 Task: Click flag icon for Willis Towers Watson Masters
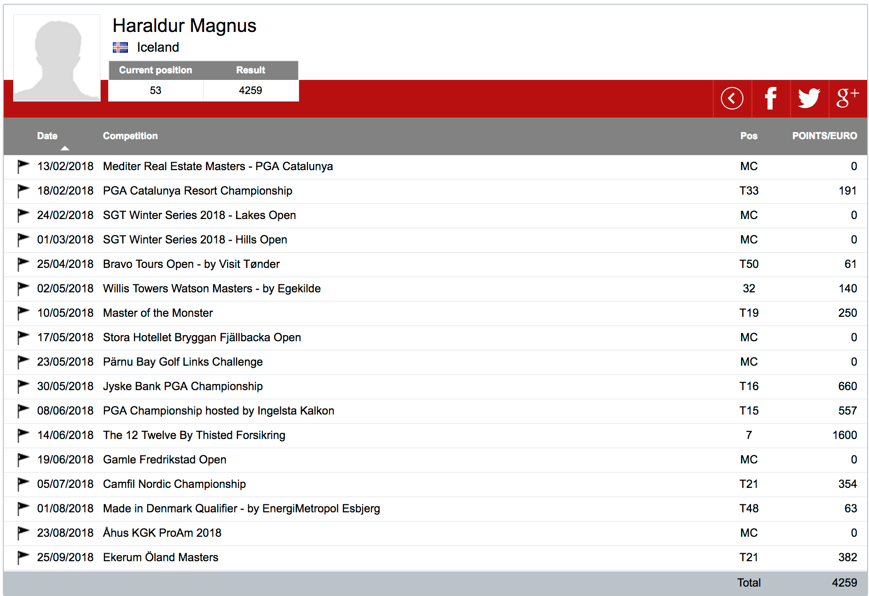pyautogui.click(x=23, y=289)
